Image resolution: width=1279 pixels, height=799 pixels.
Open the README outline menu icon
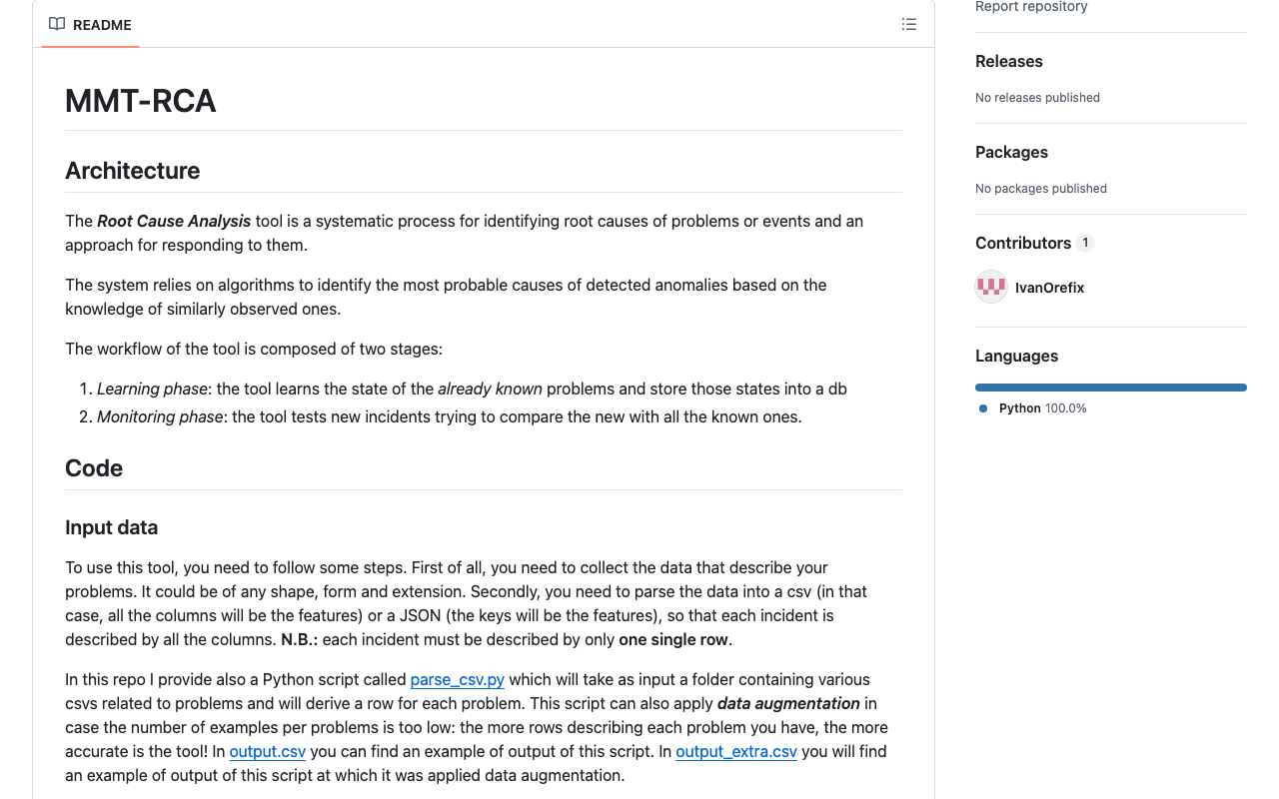pyautogui.click(x=908, y=24)
